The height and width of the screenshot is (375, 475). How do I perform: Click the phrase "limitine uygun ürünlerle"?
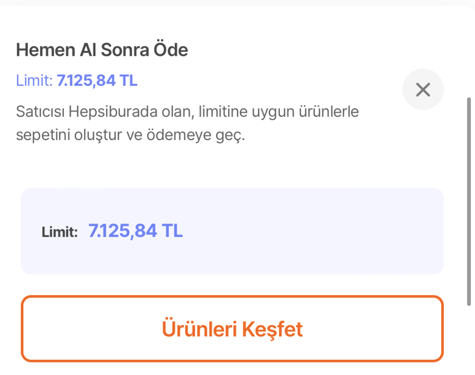(279, 112)
